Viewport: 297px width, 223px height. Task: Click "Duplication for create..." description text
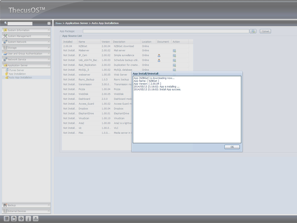tap(127, 65)
